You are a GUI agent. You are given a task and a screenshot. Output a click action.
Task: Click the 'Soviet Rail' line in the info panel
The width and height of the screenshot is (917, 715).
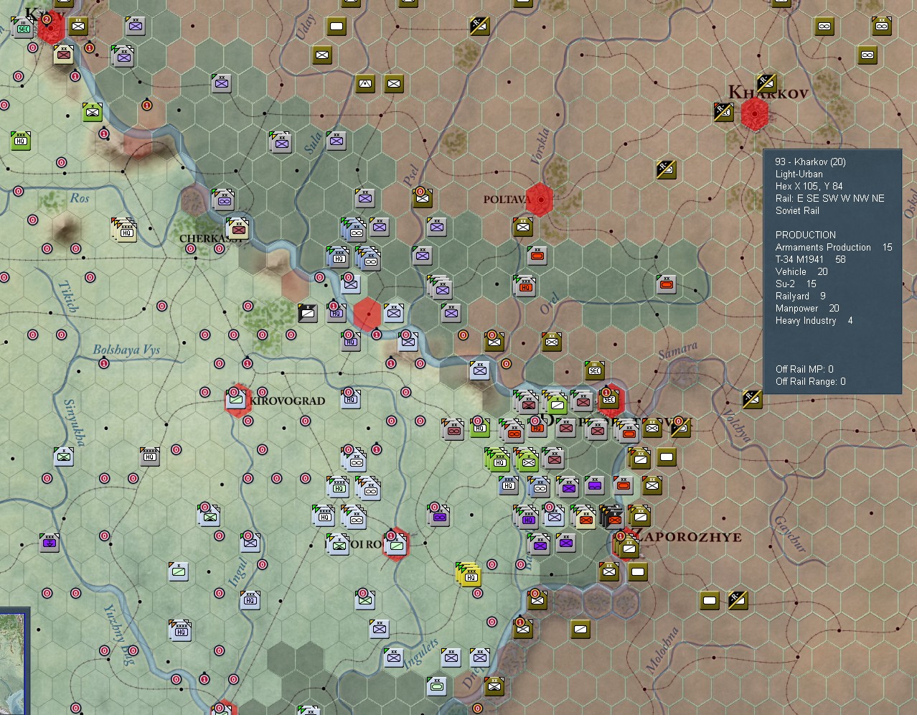coord(797,210)
